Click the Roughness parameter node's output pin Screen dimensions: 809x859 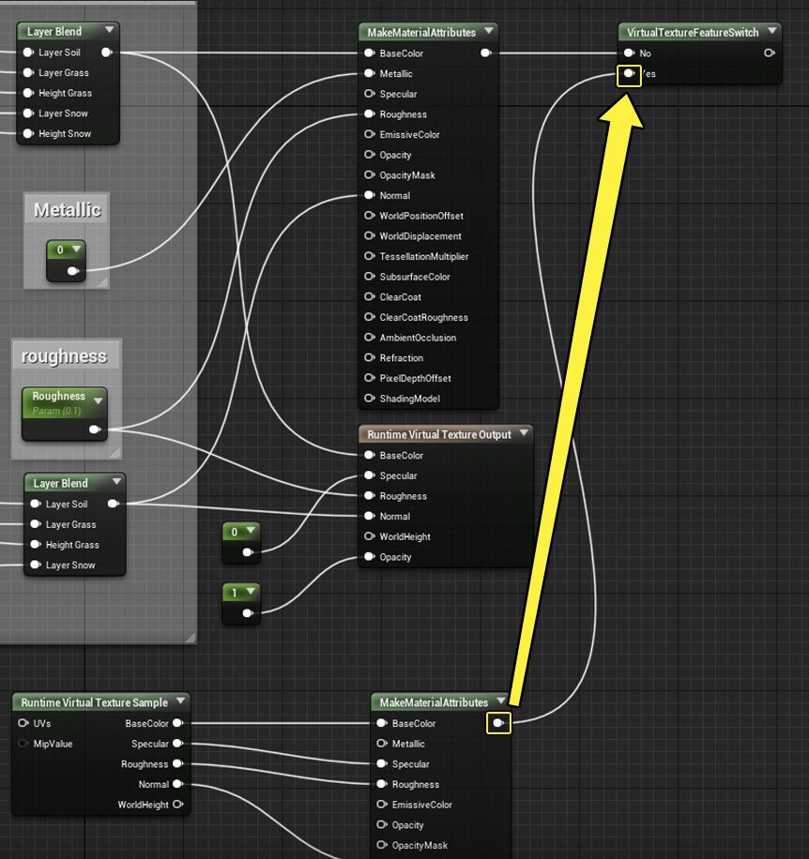click(x=95, y=429)
